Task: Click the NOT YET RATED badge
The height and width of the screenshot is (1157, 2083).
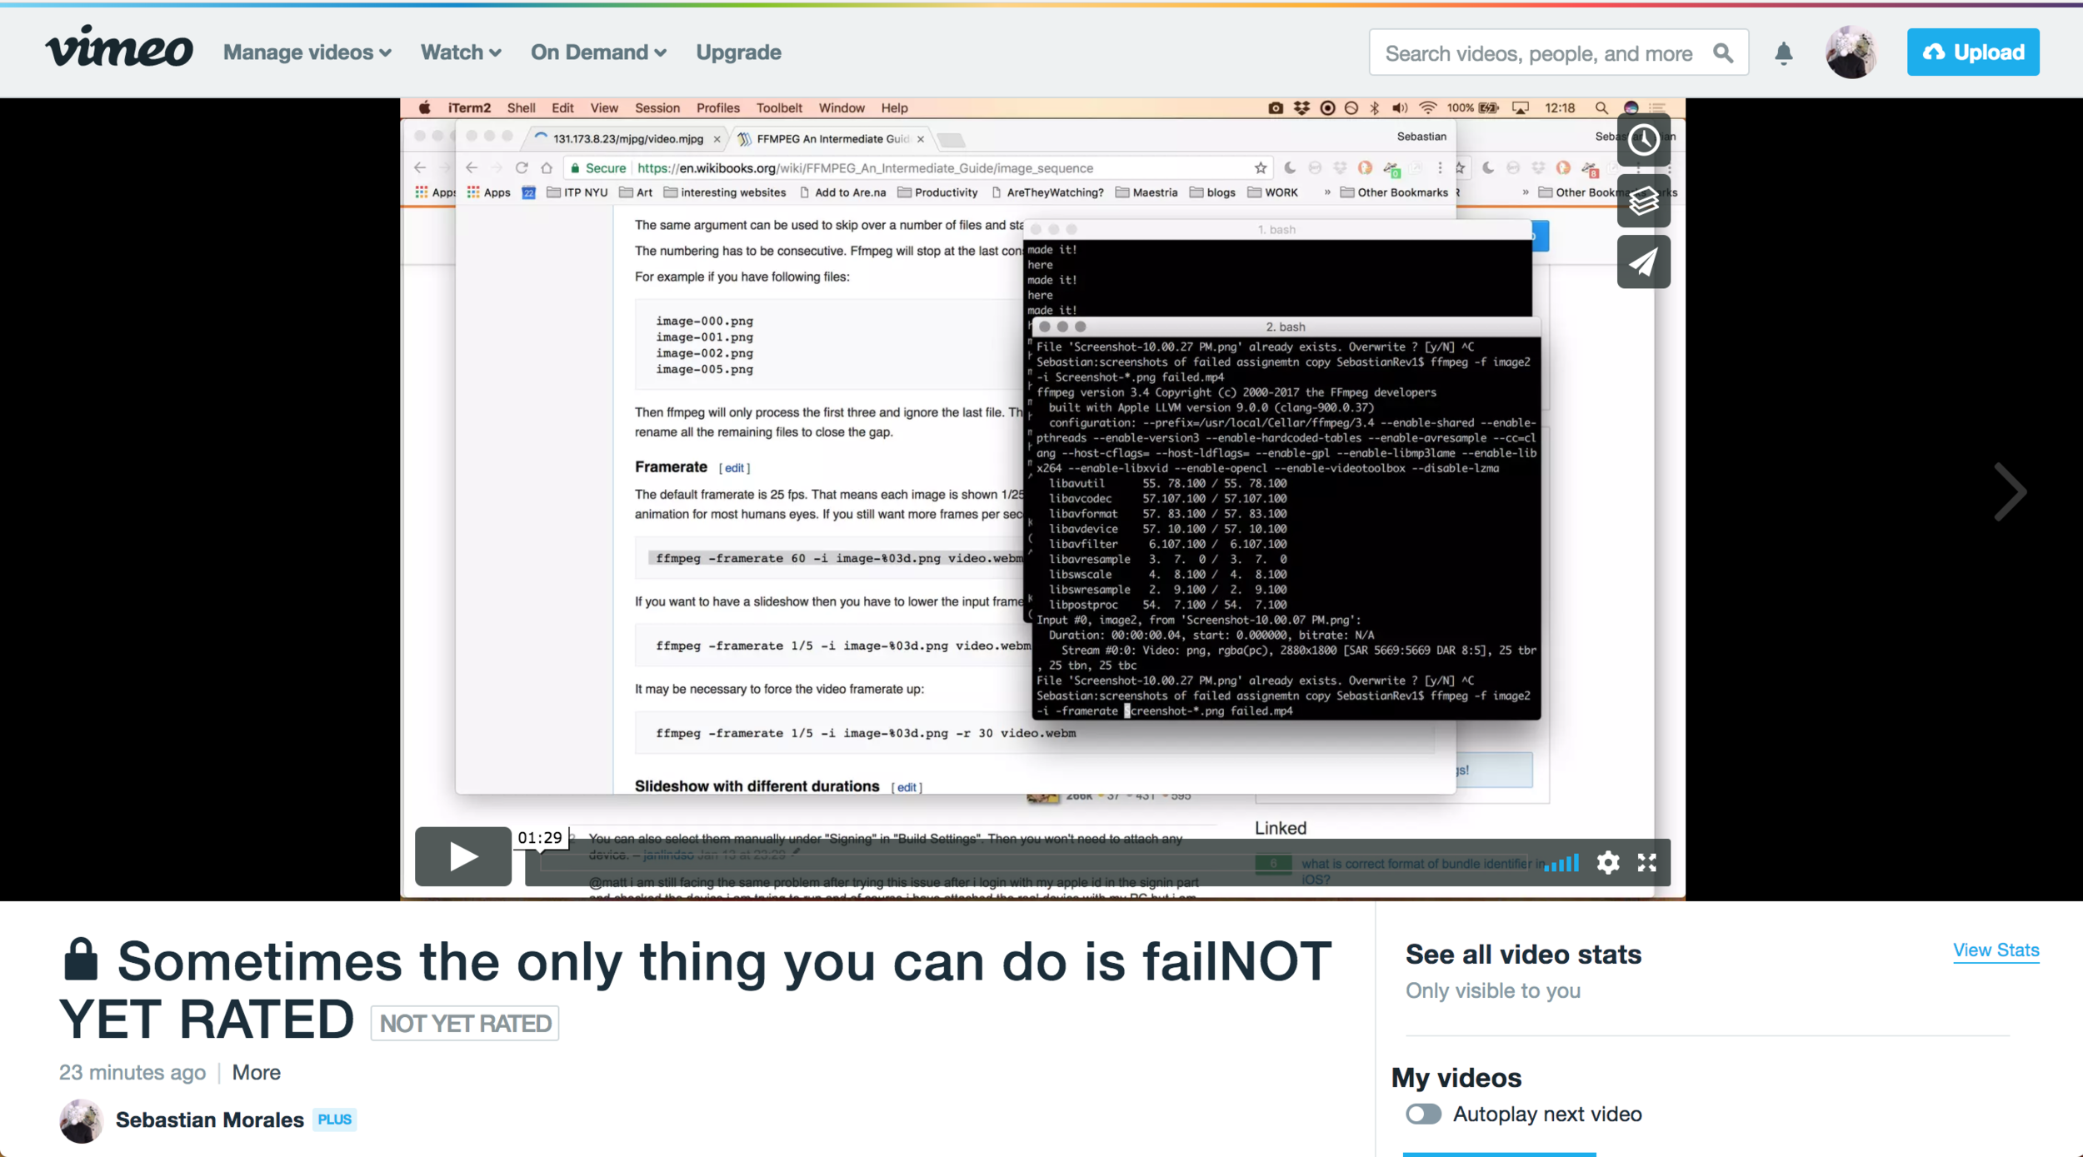Action: [465, 1023]
